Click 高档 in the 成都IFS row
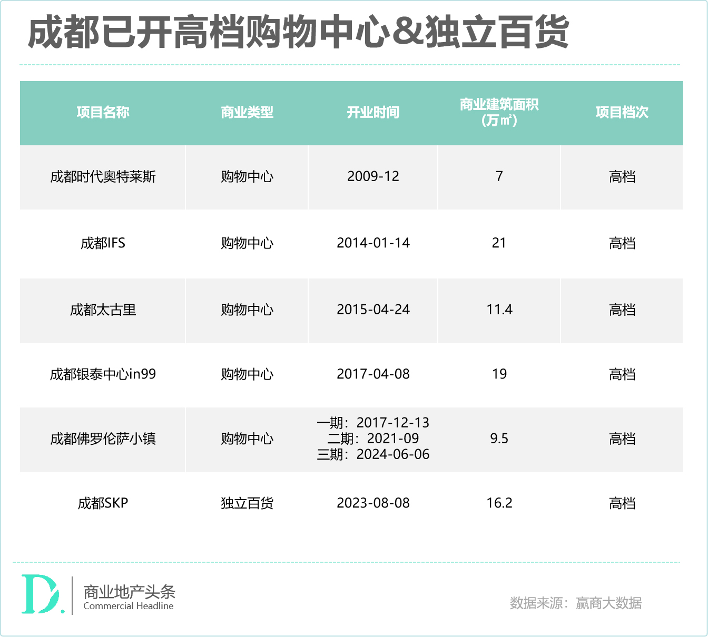Image resolution: width=708 pixels, height=637 pixels. 622,243
